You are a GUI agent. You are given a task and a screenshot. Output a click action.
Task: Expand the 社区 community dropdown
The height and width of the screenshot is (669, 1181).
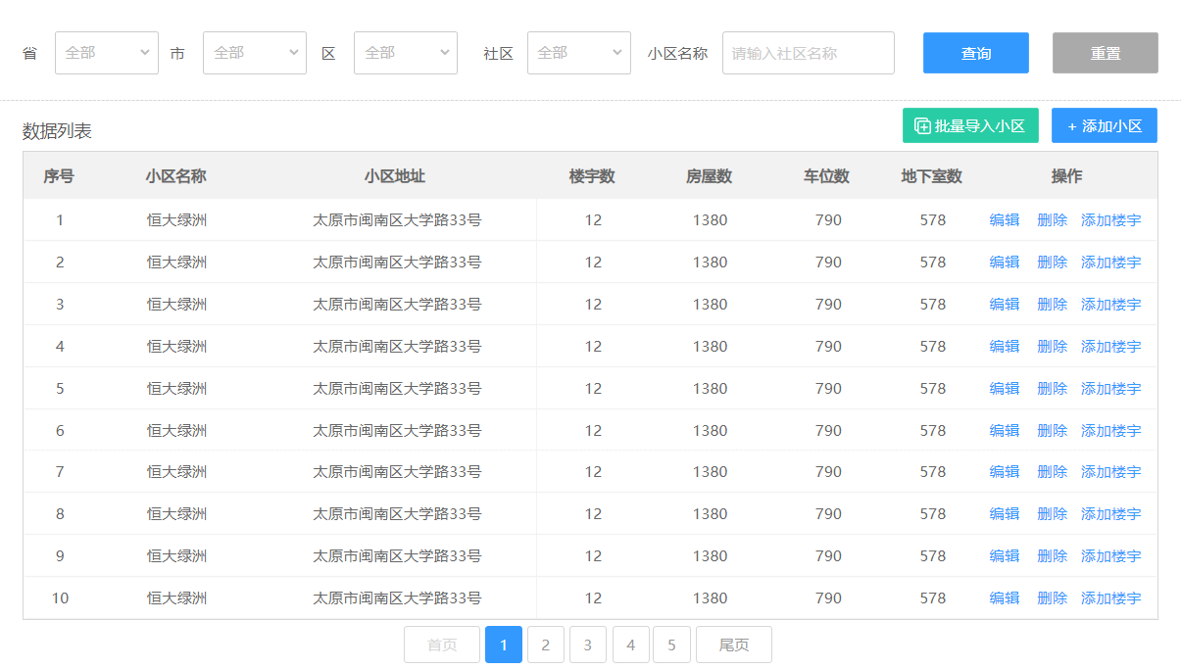coord(578,53)
